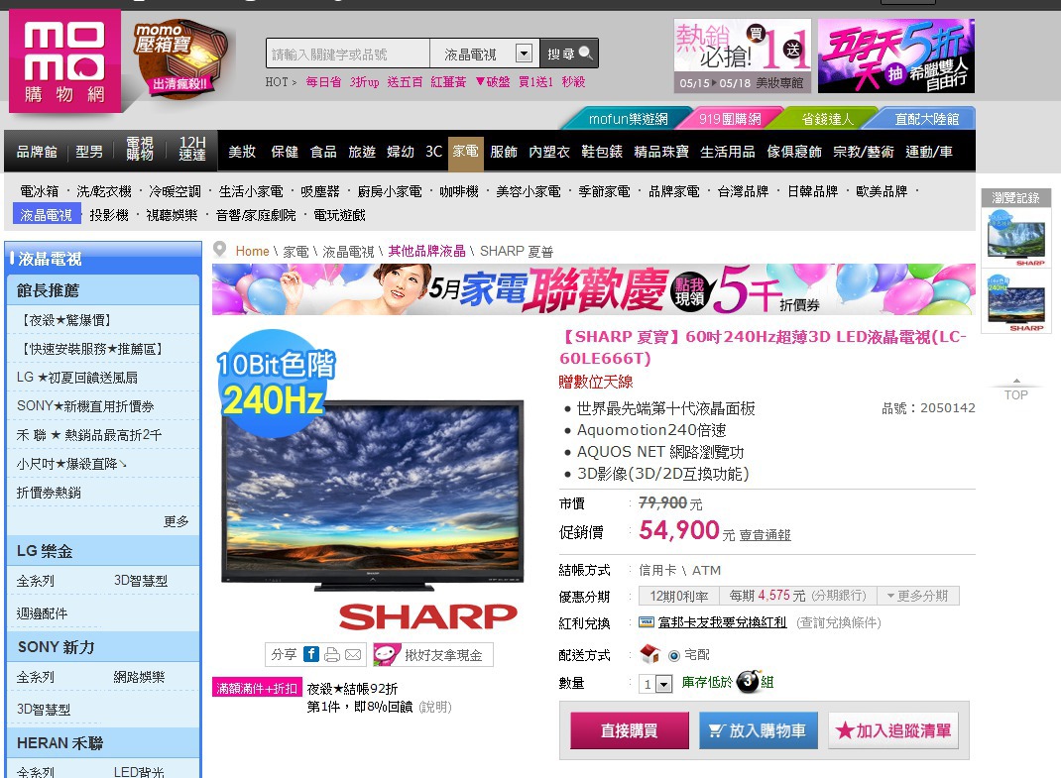Image resolution: width=1061 pixels, height=778 pixels.
Task: Switch to the mofun樂遊網 tab
Action: [x=628, y=119]
